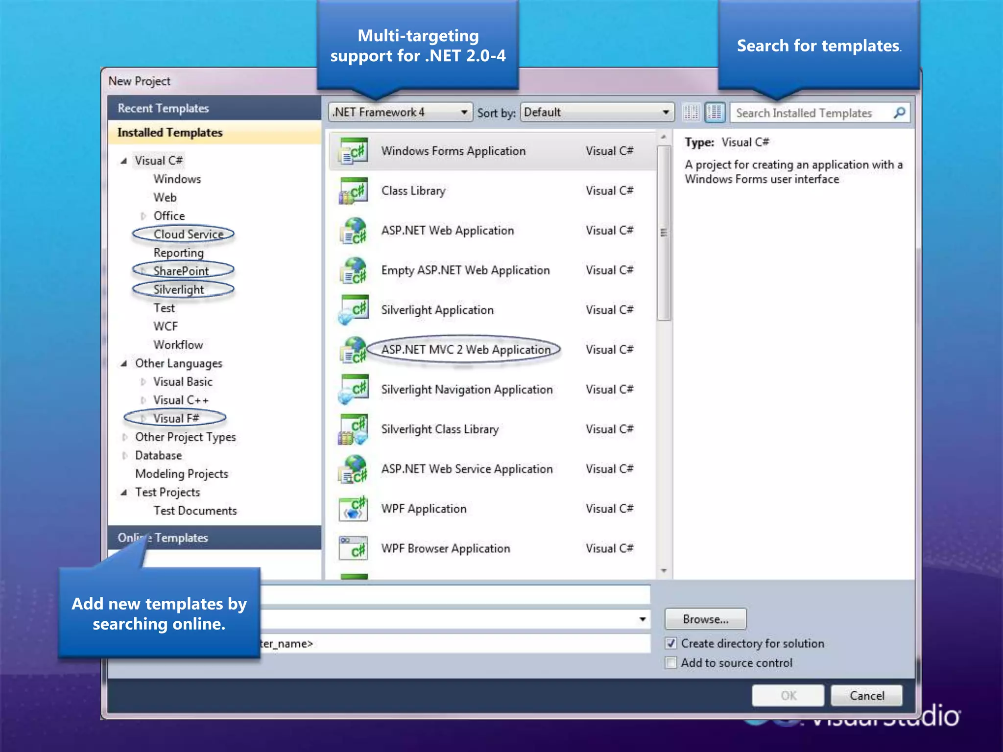Open the Online Templates section
Screen dimensions: 1003x752
coord(215,538)
